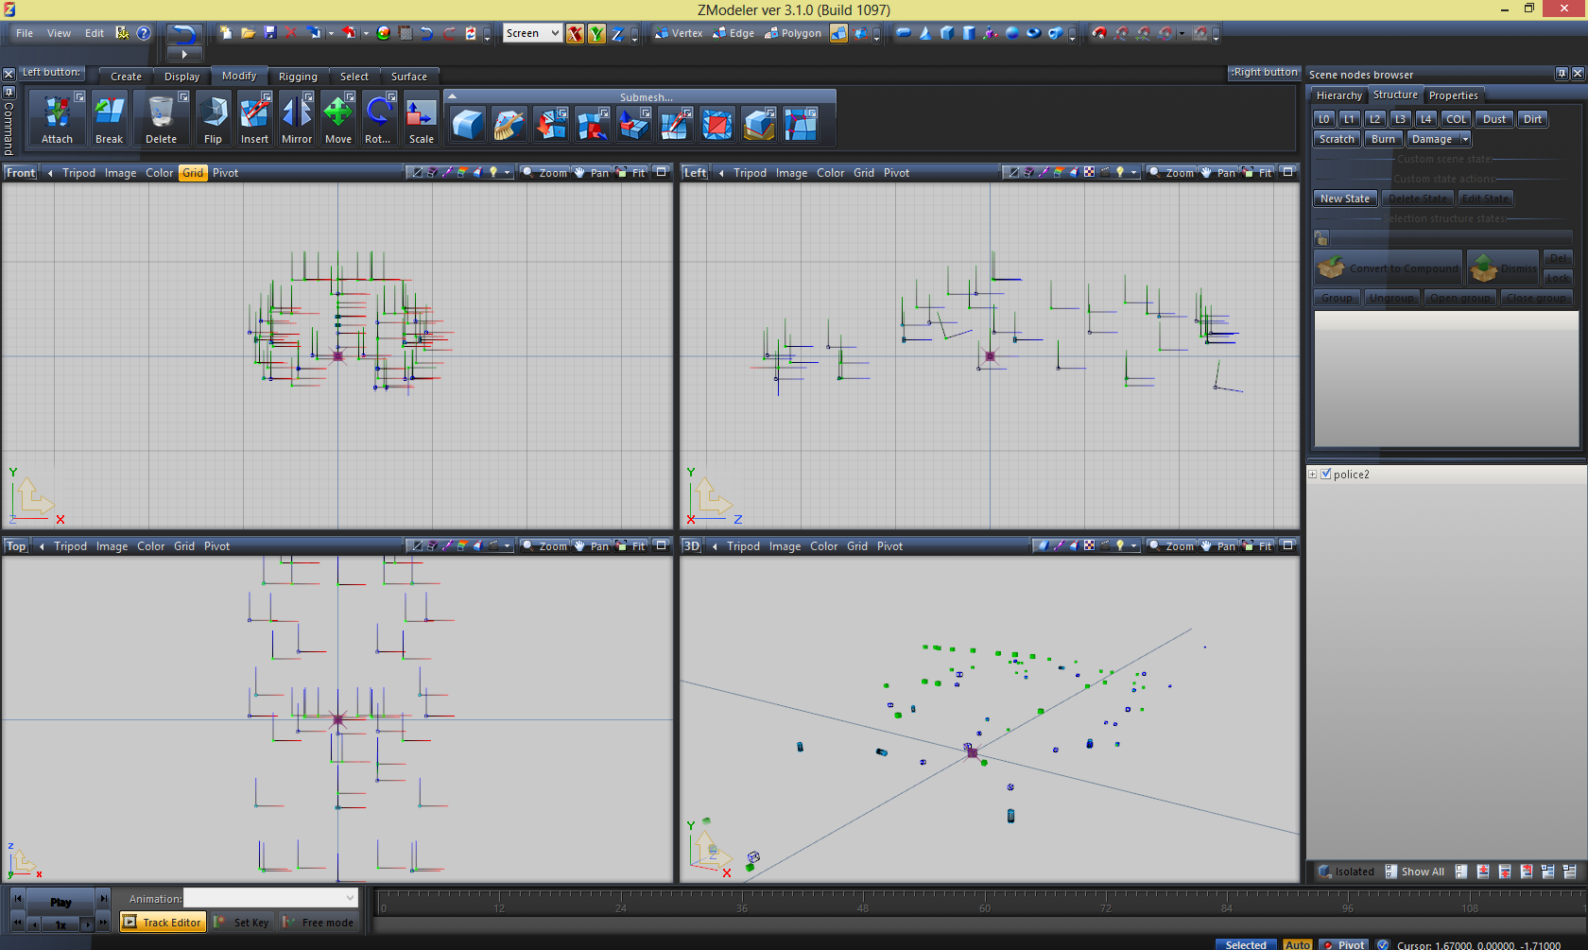Uncheck the police2 visibility checkbox

click(x=1325, y=475)
